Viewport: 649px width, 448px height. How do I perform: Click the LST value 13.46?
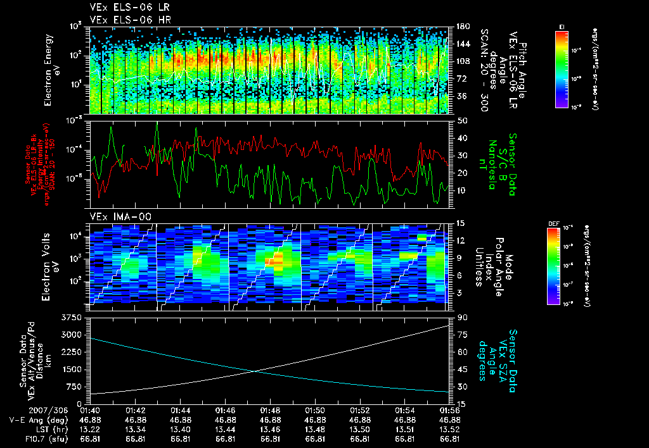click(270, 430)
